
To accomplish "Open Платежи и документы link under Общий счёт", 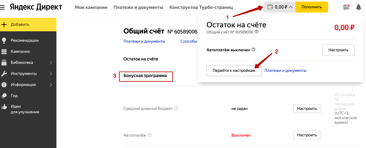I will 144,41.
